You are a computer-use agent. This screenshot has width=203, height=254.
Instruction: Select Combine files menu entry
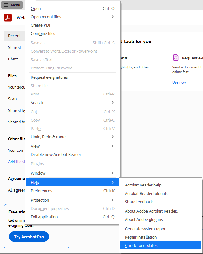[72, 33]
